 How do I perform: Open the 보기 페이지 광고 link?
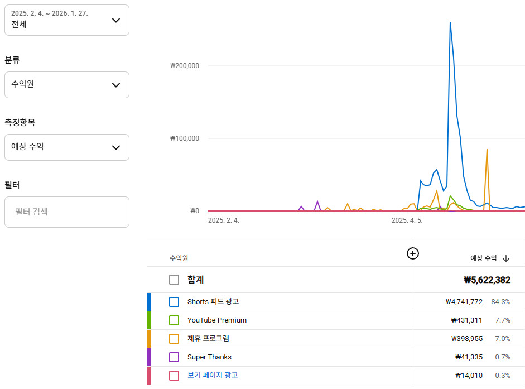point(213,376)
